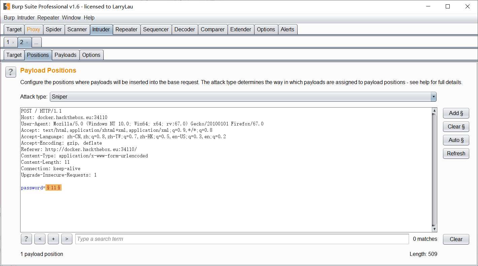Switch to the Proxy tab
This screenshot has height=266, width=478.
33,29
